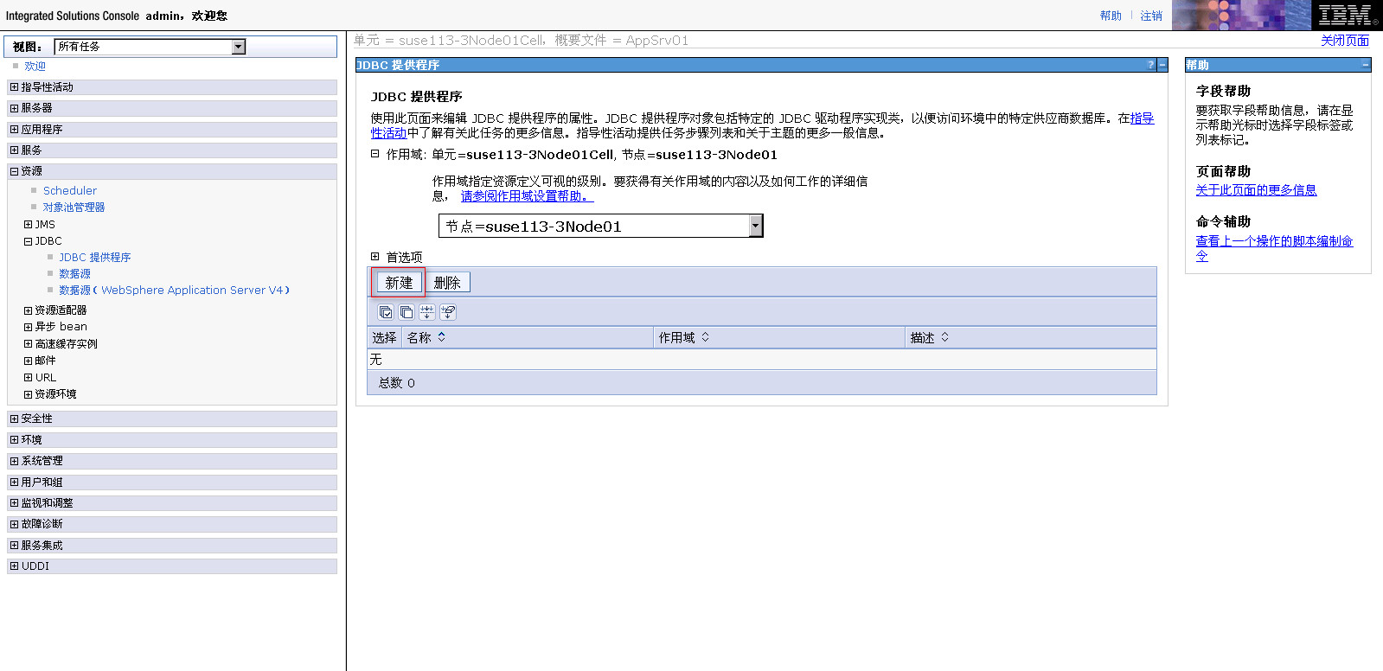Viewport: 1383px width, 671px height.
Task: Click the 总数 0 table footer
Action: point(397,383)
